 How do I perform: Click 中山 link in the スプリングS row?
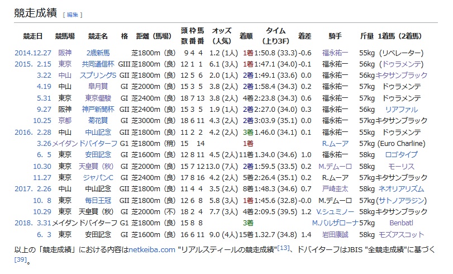pyautogui.click(x=65, y=75)
